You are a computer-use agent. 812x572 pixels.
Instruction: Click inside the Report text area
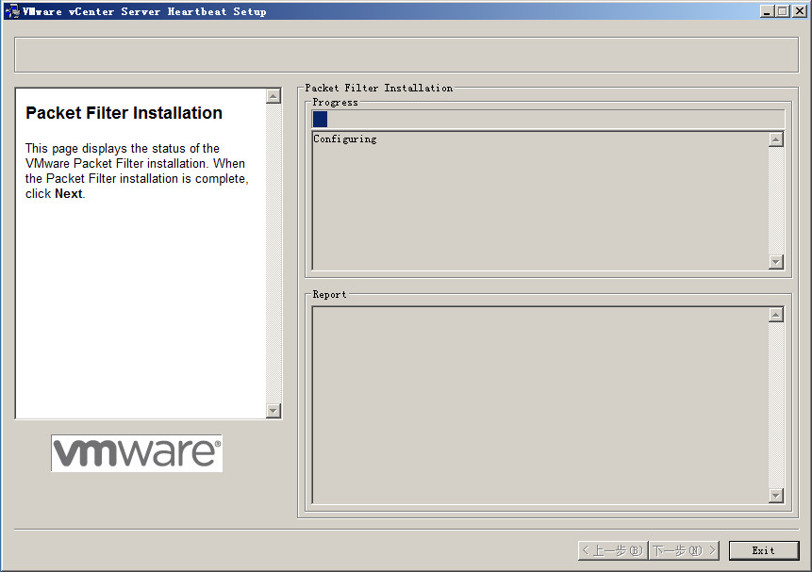tap(540, 405)
